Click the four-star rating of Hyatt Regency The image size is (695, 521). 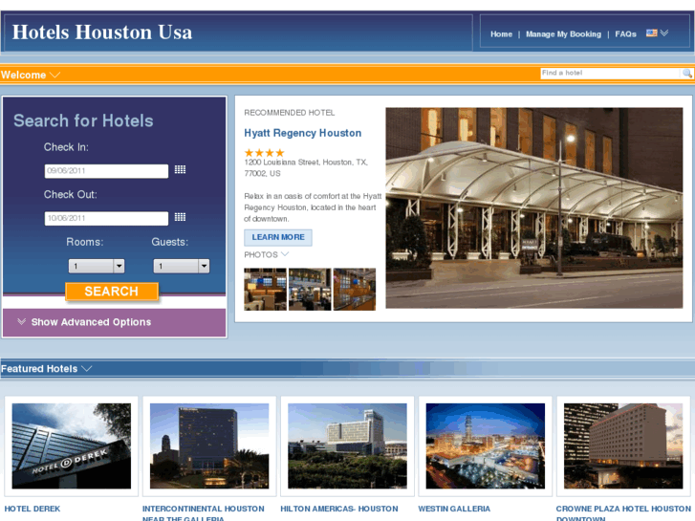(x=264, y=153)
